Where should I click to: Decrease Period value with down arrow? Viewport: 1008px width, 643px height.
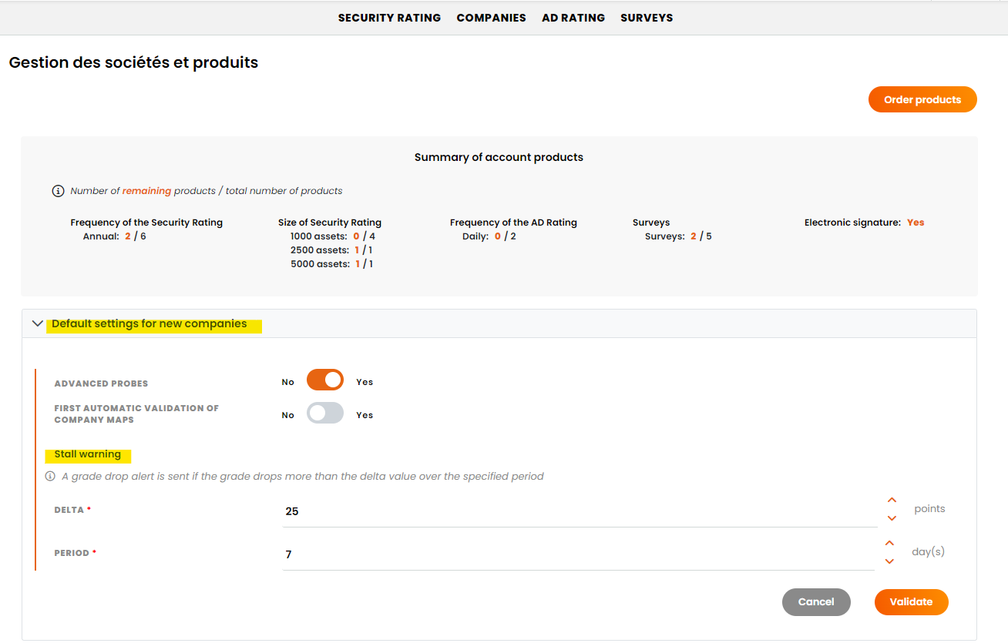889,561
